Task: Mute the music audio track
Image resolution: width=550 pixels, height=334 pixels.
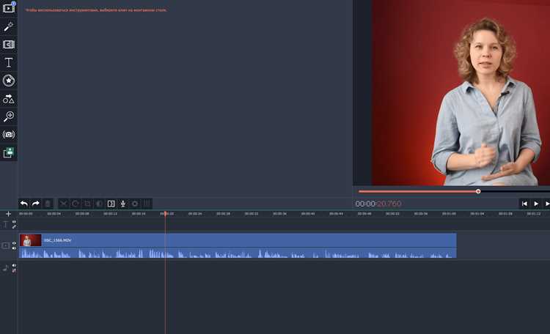Action: (14, 266)
